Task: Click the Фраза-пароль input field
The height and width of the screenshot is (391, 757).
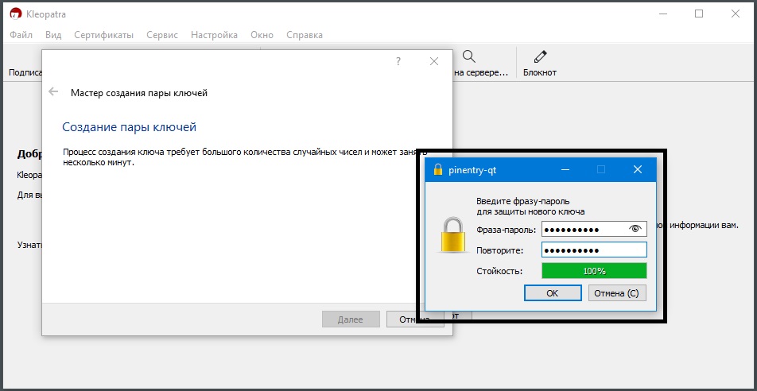Action: pyautogui.click(x=594, y=230)
